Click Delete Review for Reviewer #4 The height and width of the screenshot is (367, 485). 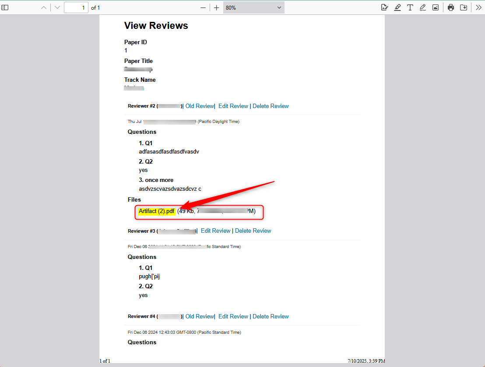coord(271,316)
